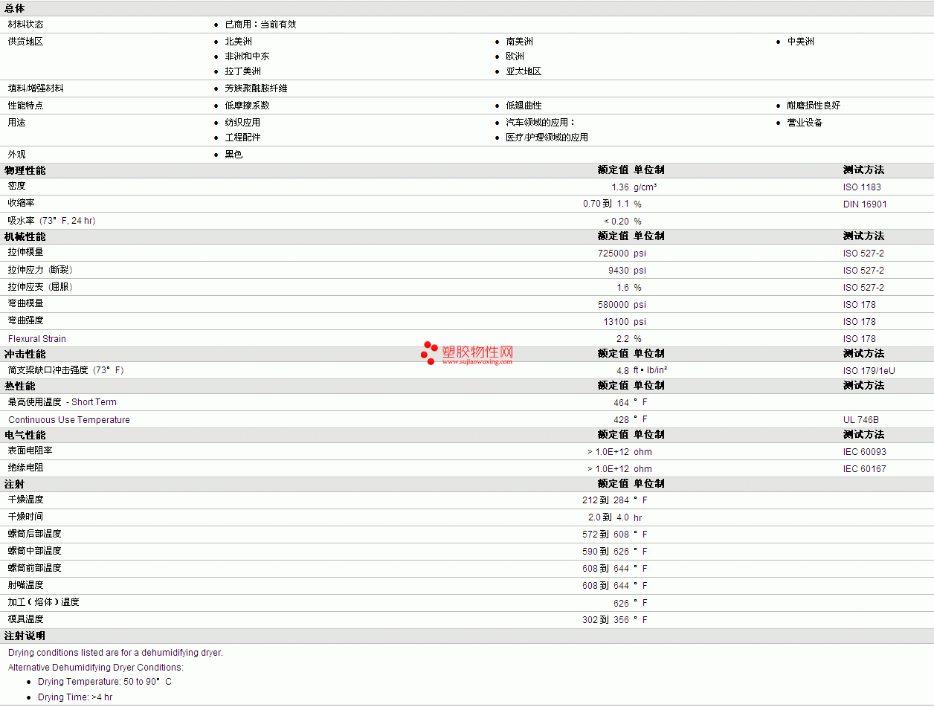
Task: Click the IEC 60093 test method
Action: [865, 452]
